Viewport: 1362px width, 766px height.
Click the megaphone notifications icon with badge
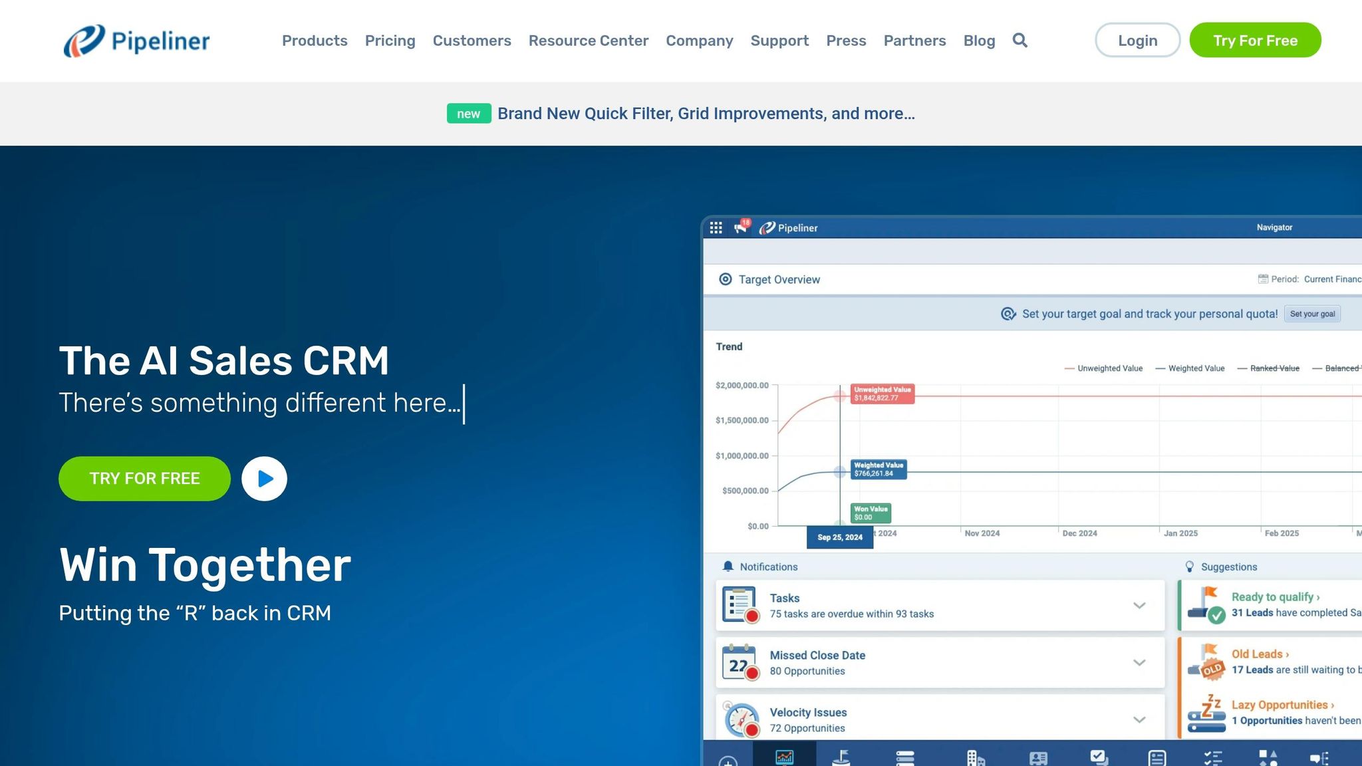[x=742, y=227]
